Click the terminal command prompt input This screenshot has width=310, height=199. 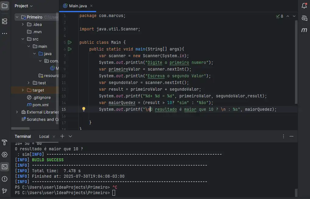[114, 193]
